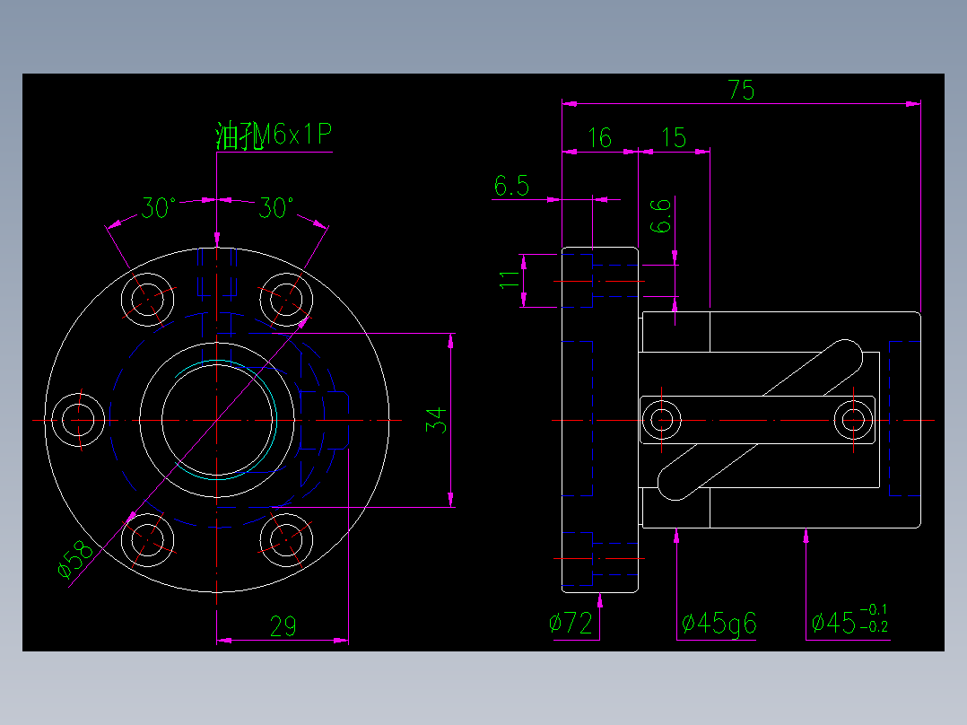Select the ø72 flange diameter label
The height and width of the screenshot is (725, 967).
pos(571,621)
